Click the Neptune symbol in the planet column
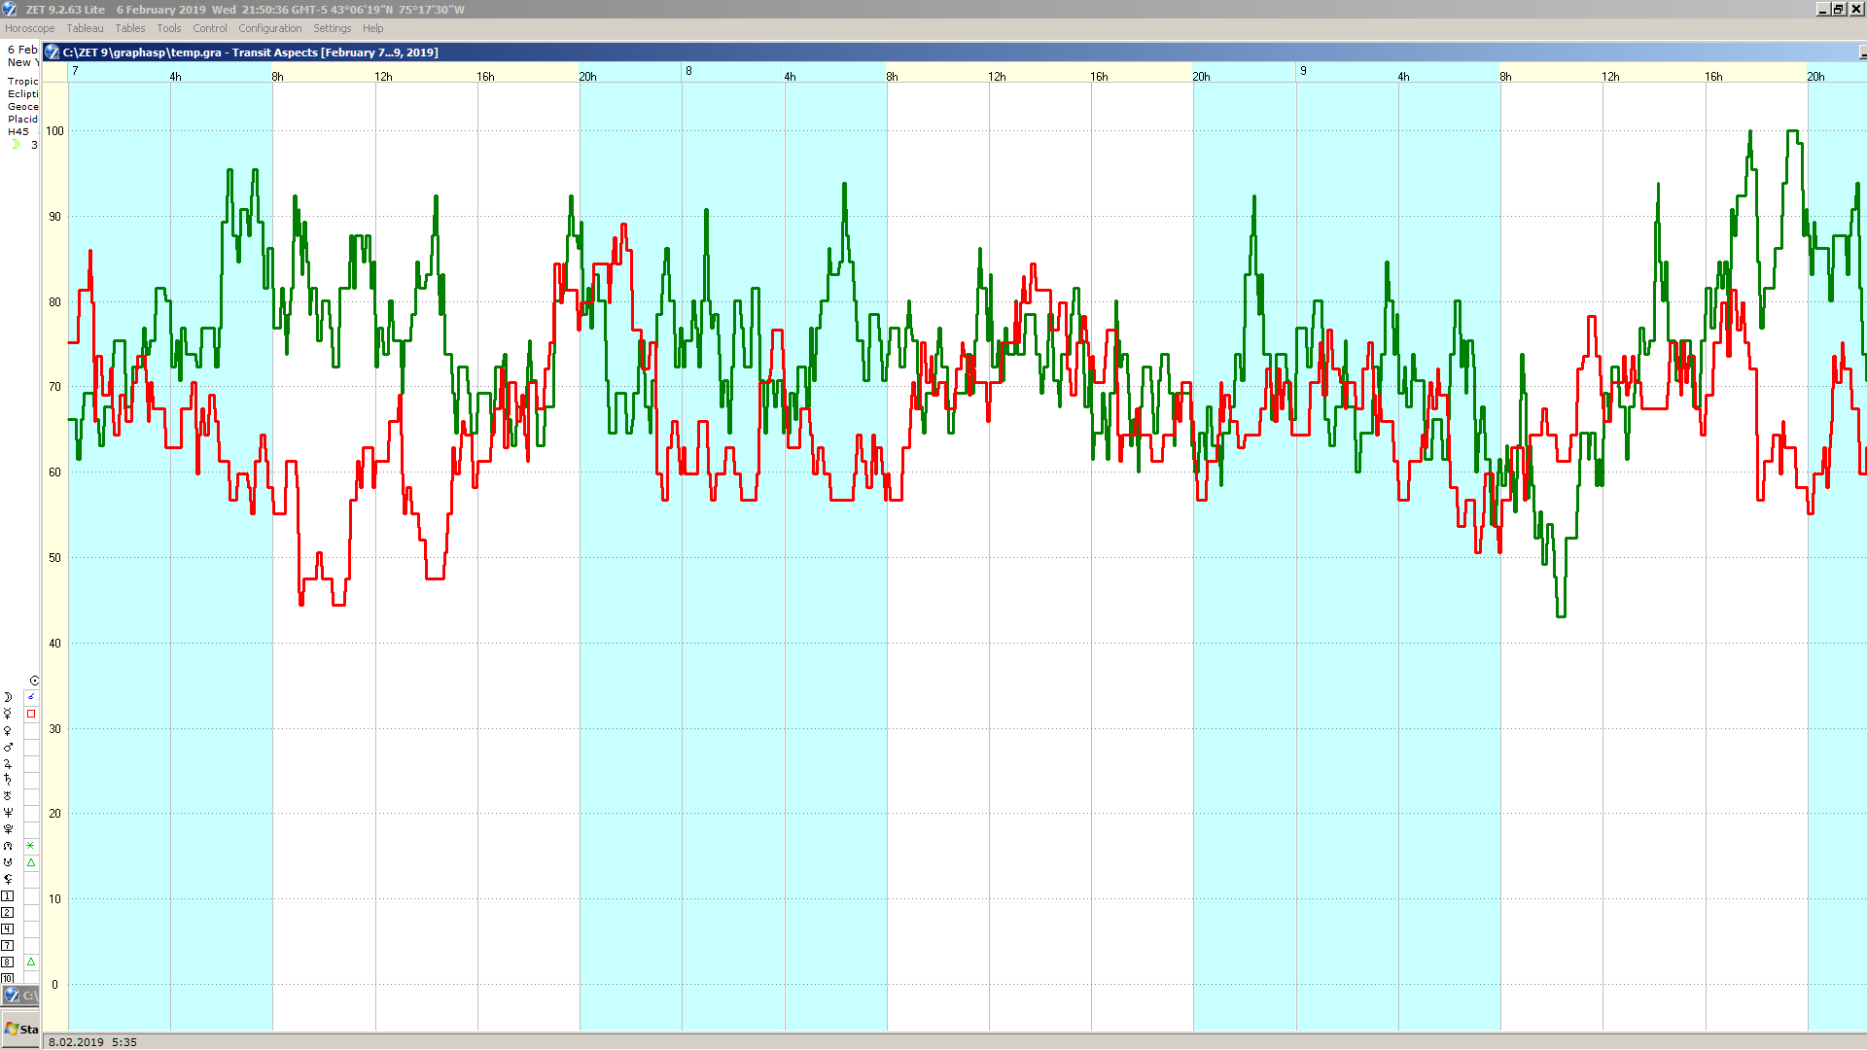Screen dimensions: 1867x1050 8,813
